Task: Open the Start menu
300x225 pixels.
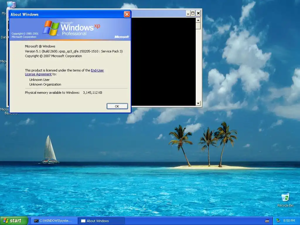Action: tap(14, 221)
